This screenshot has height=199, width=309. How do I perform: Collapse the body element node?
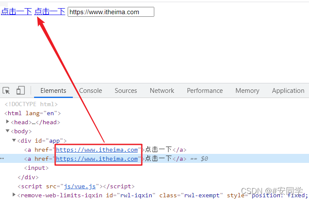(x=7, y=131)
